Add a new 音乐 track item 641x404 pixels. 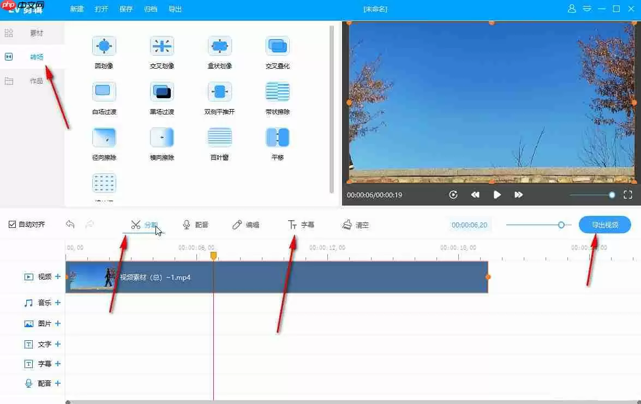click(x=58, y=303)
